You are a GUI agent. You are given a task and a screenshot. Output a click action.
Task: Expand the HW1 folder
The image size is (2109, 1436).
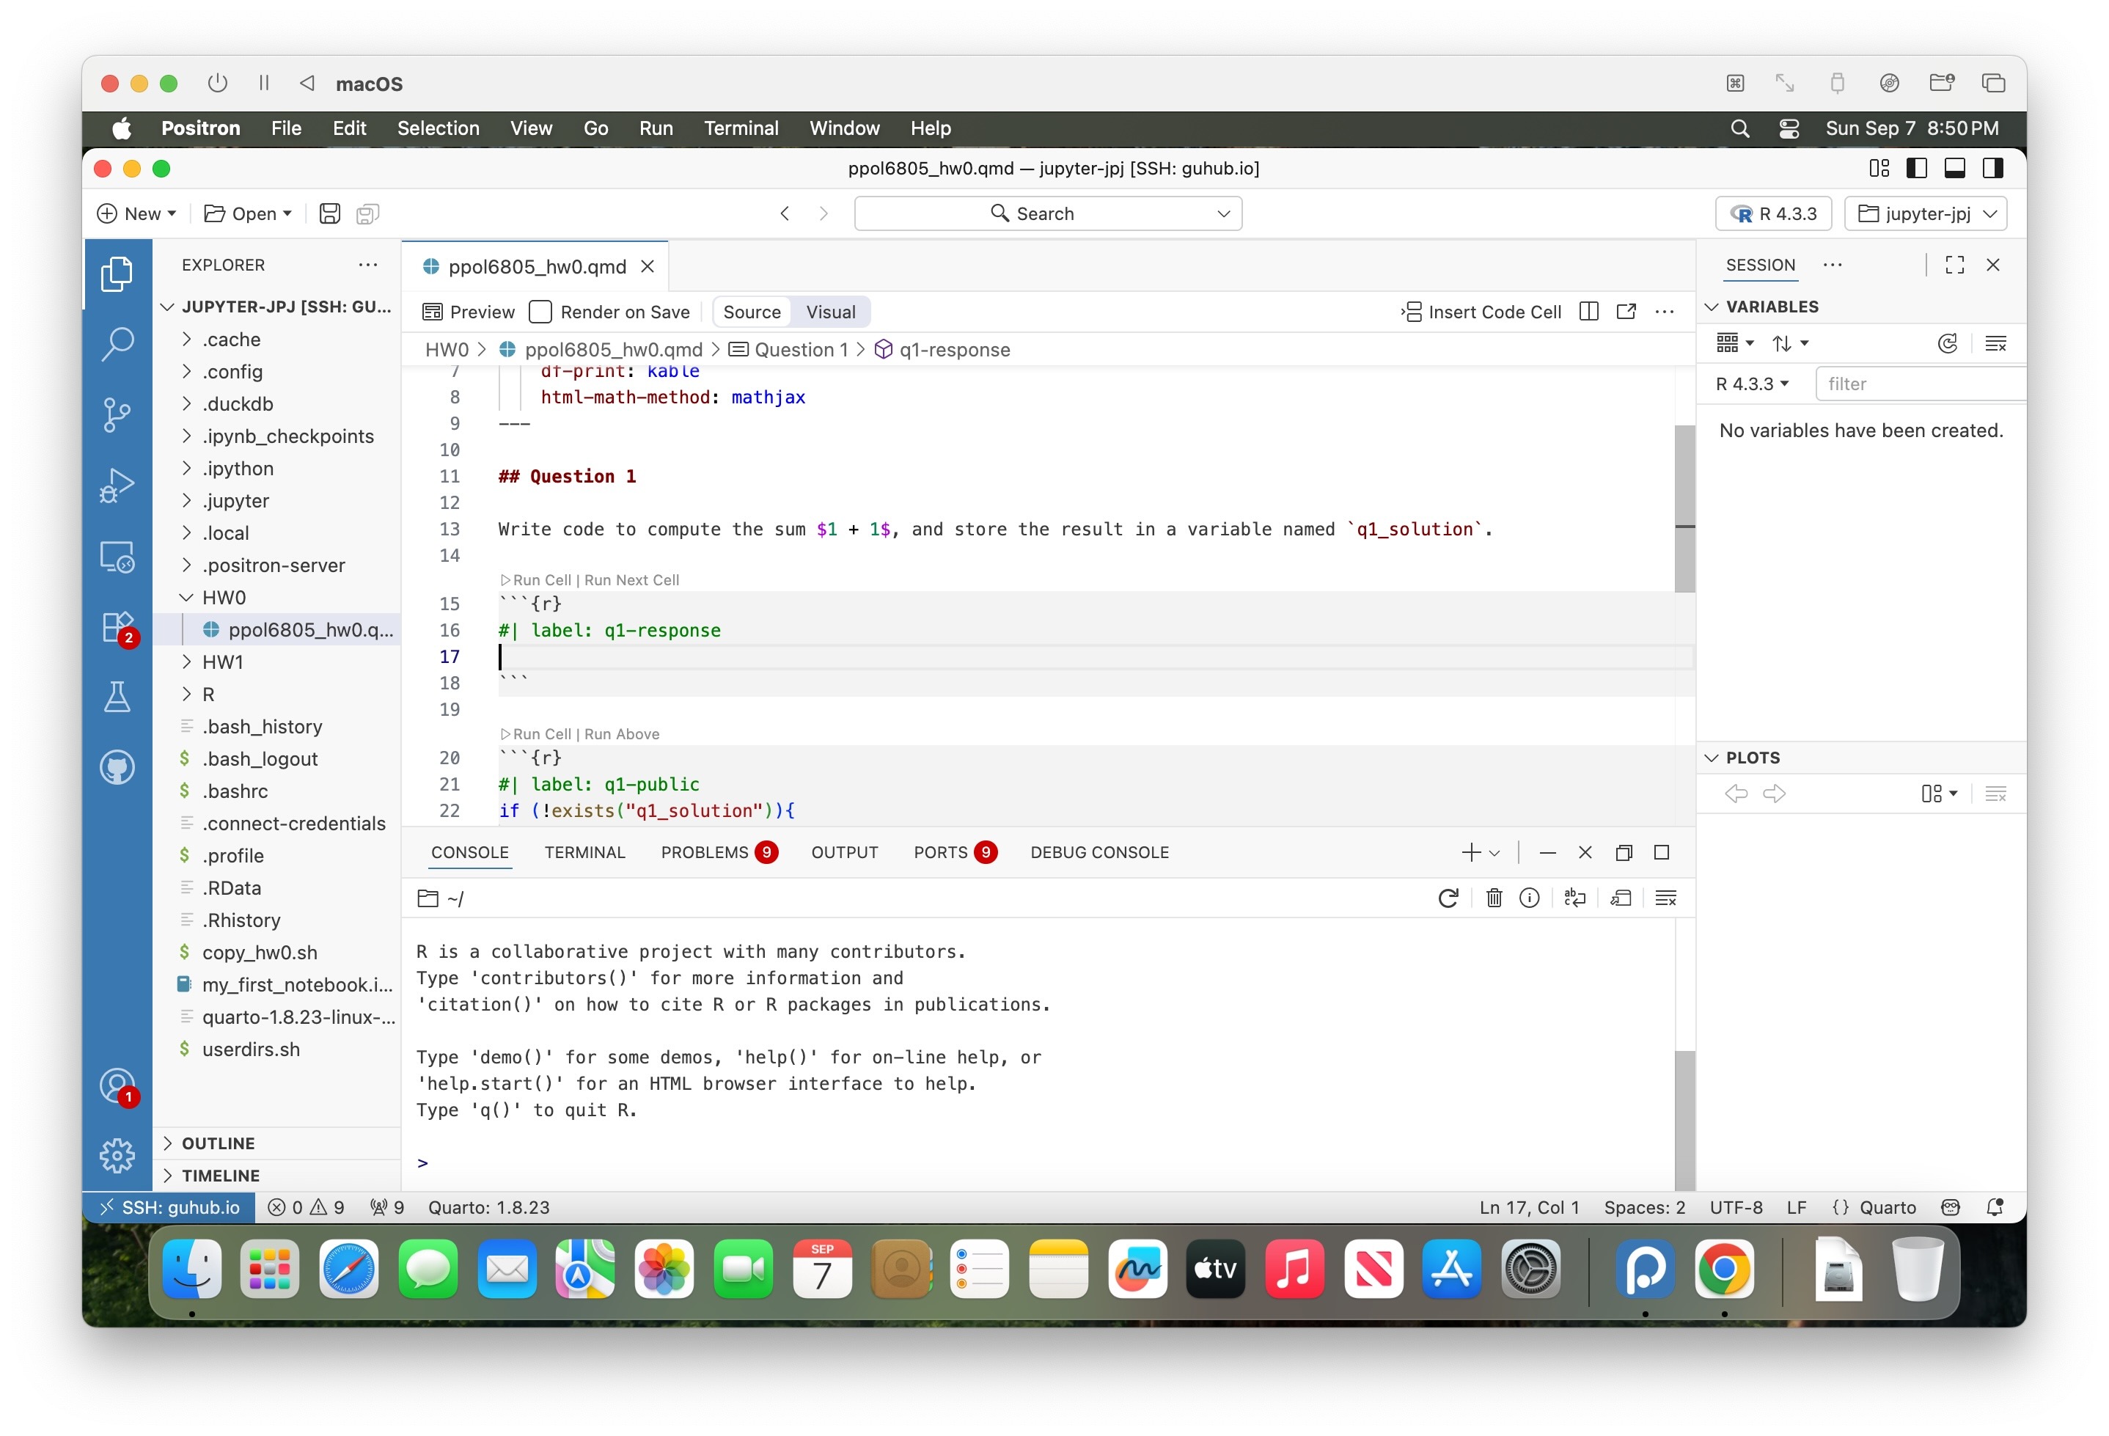pos(186,662)
